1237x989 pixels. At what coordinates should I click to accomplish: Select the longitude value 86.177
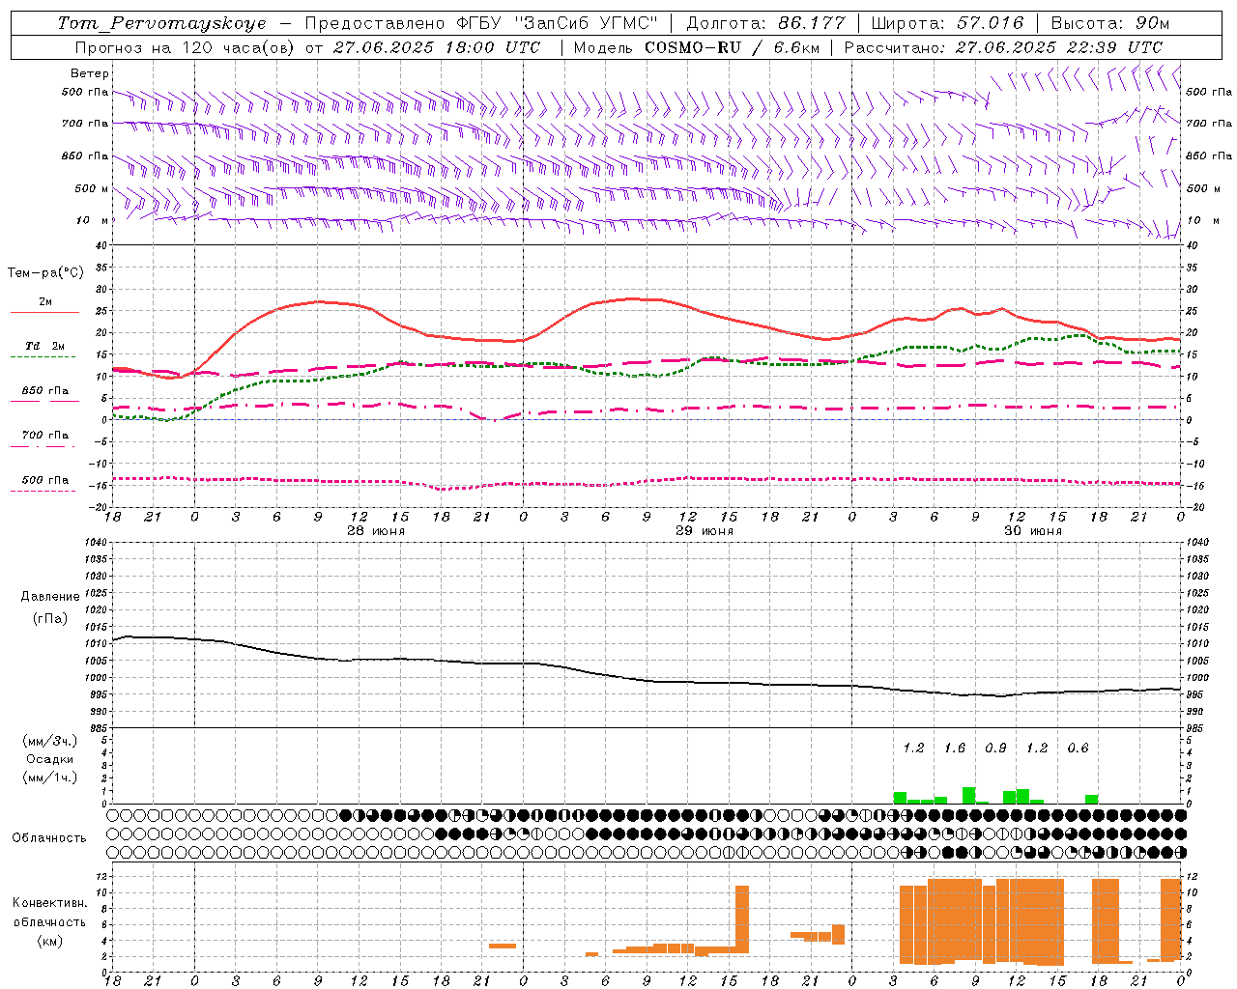pyautogui.click(x=812, y=23)
